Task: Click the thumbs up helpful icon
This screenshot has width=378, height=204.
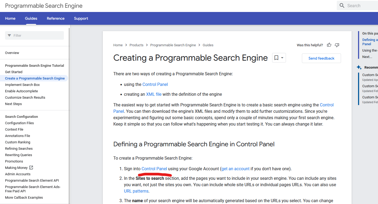Action: (x=329, y=45)
